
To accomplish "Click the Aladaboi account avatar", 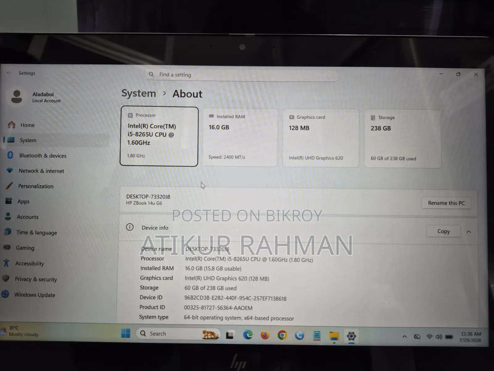I will 16,97.
